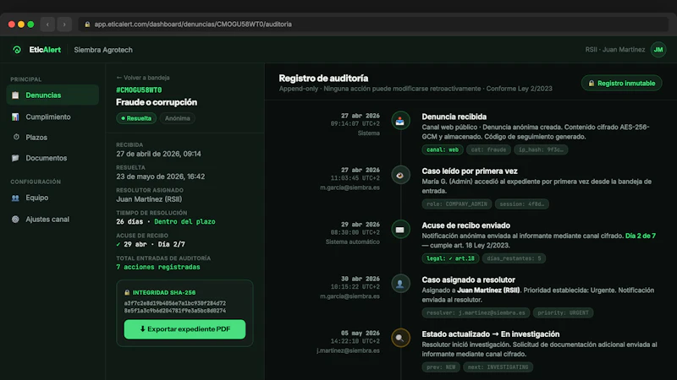Click the Documentos folder icon
The image size is (677, 380).
(15, 158)
